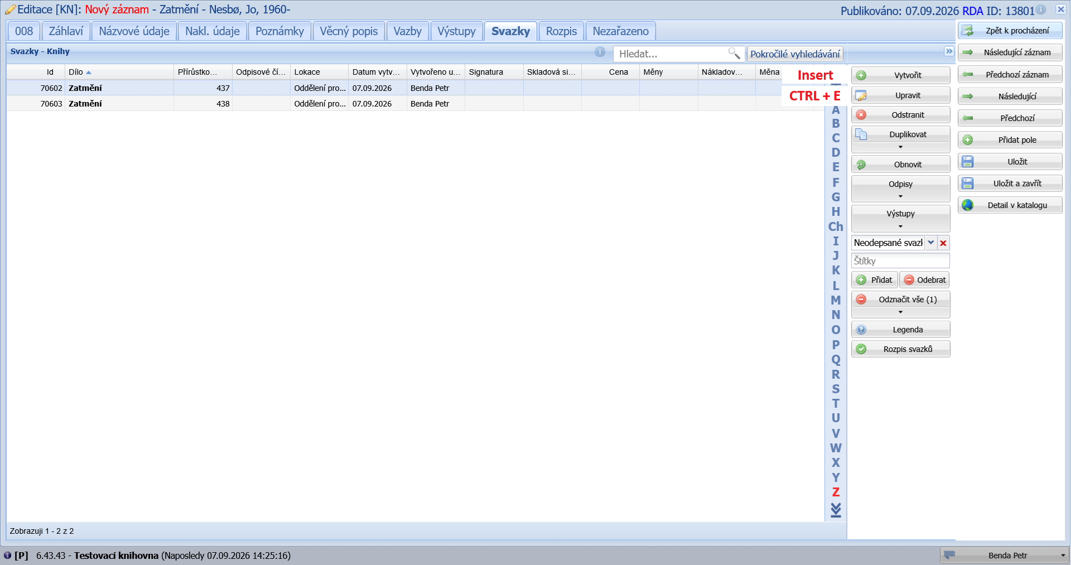Click the Obnovit refresh button
Image resolution: width=1071 pixels, height=565 pixels.
coord(900,165)
